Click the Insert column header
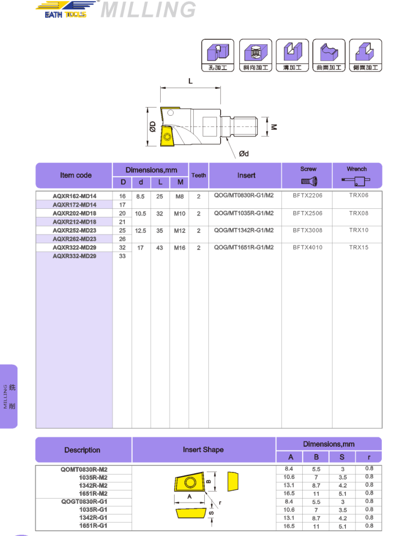This screenshot has width=415, height=536. tap(246, 176)
